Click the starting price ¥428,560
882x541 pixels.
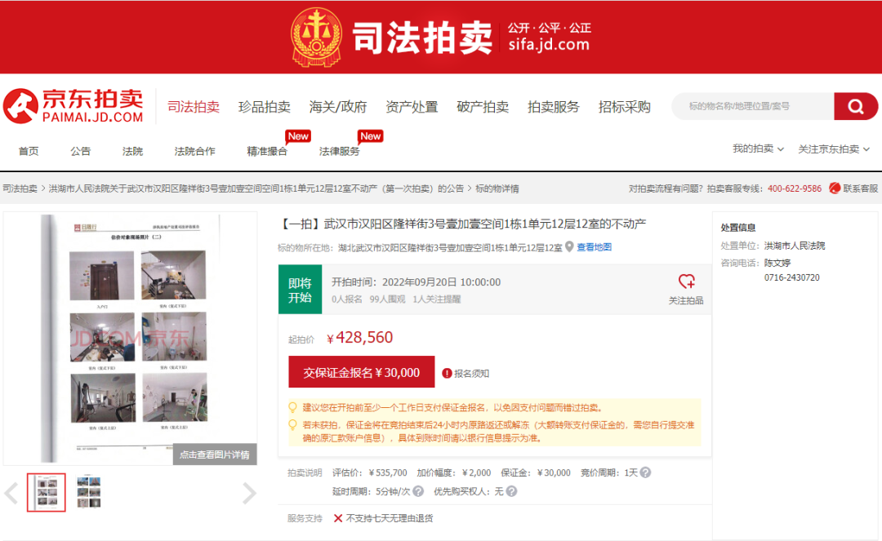tap(359, 338)
